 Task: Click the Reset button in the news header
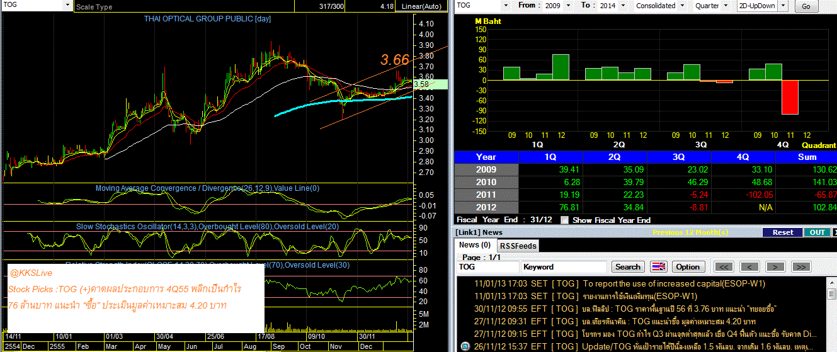pyautogui.click(x=783, y=232)
